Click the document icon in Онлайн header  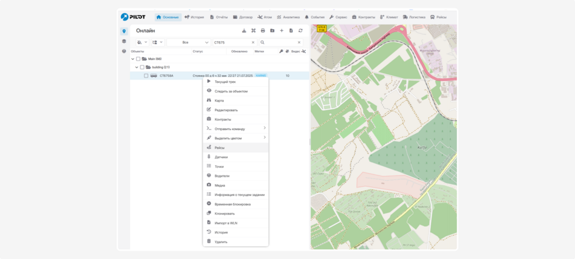click(x=291, y=30)
